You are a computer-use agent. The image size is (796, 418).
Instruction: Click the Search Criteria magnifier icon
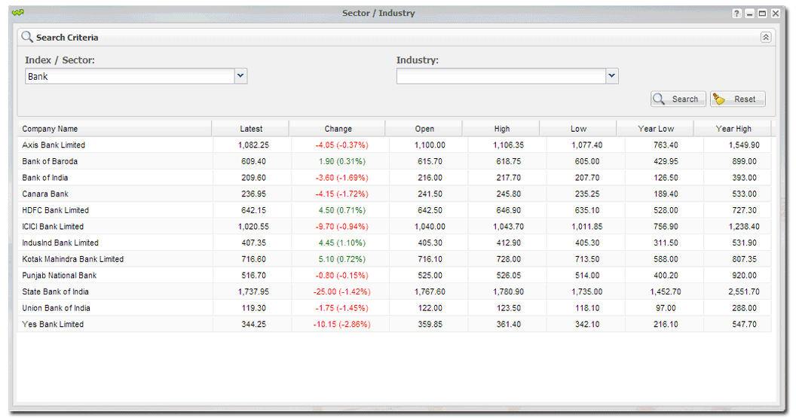(27, 36)
